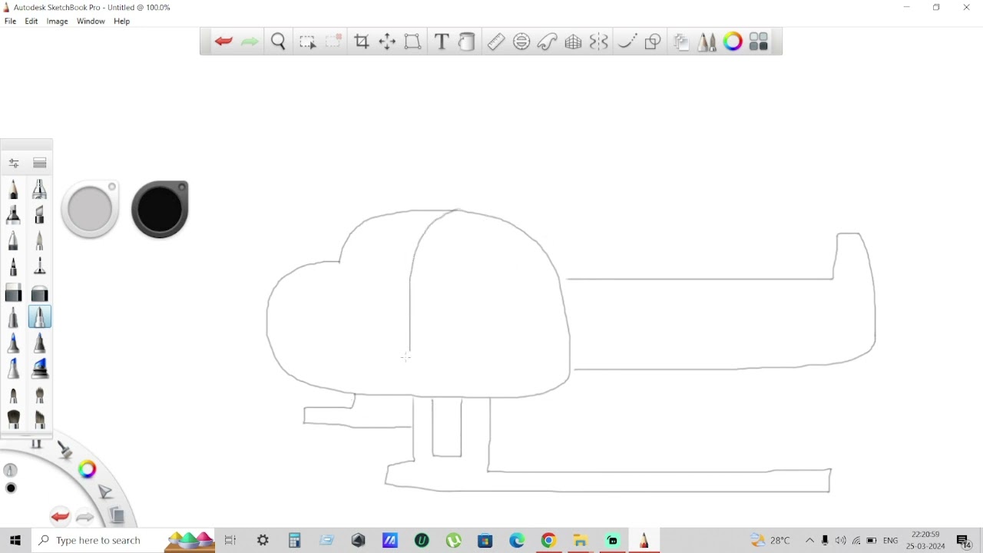
Task: Select the blue wide Blur brush
Action: [40, 369]
